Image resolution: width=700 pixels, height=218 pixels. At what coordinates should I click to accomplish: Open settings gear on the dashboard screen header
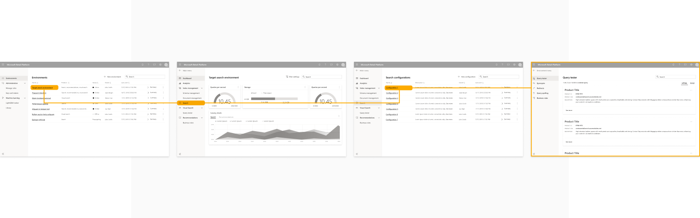[337, 65]
